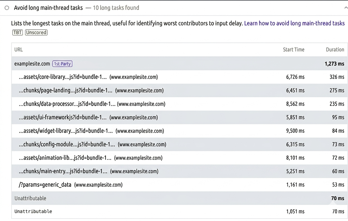Click the 326 ms duration value

[x=337, y=77]
